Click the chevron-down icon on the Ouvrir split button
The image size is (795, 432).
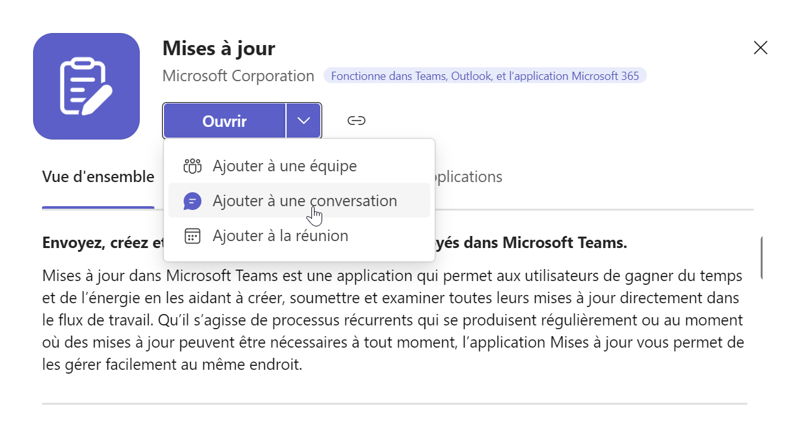[304, 120]
